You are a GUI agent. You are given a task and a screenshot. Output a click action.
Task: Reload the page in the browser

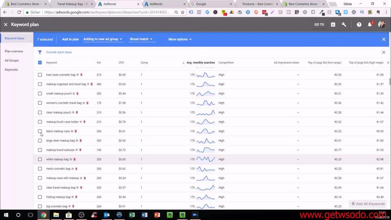pos(19,12)
